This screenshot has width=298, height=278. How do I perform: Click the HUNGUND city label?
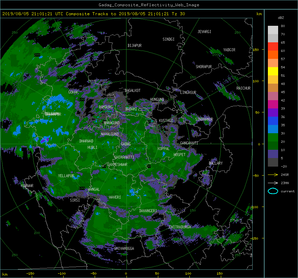click(157, 99)
